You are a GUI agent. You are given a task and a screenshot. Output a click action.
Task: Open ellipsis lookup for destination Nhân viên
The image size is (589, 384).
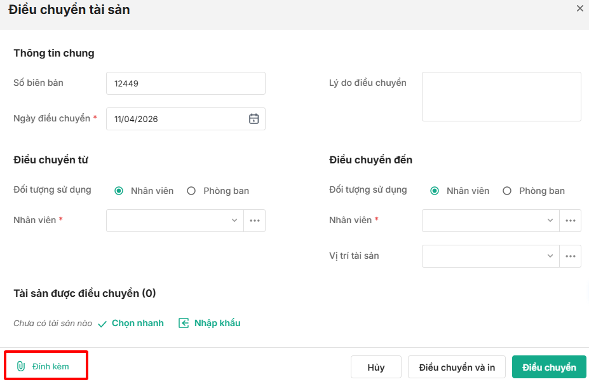(x=571, y=221)
